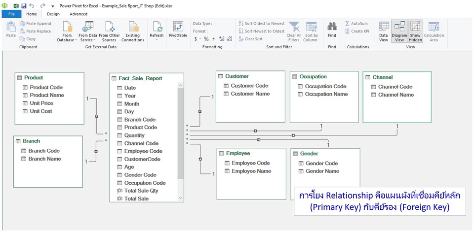The image size is (474, 232).
Task: Open From Database import options
Action: click(x=67, y=32)
